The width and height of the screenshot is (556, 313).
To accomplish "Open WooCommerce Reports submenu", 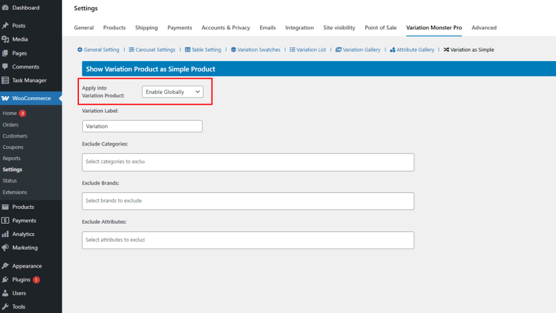I will (x=12, y=158).
